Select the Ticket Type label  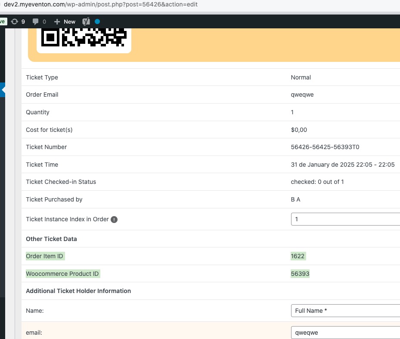(x=42, y=77)
